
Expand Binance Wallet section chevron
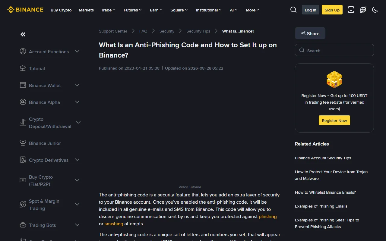pyautogui.click(x=77, y=85)
